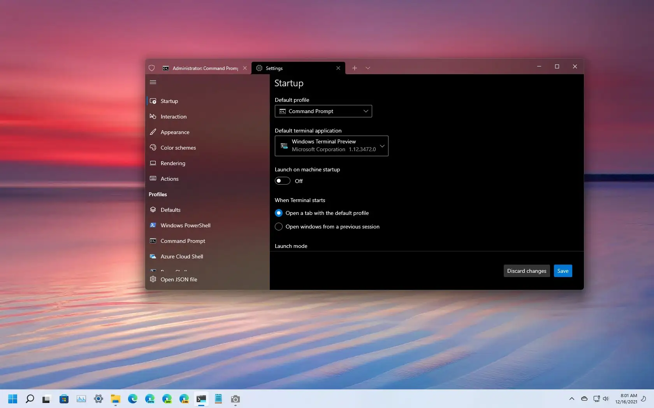Screen dimensions: 654x408
Task: Open the camera app from the taskbar
Action: pyautogui.click(x=236, y=399)
